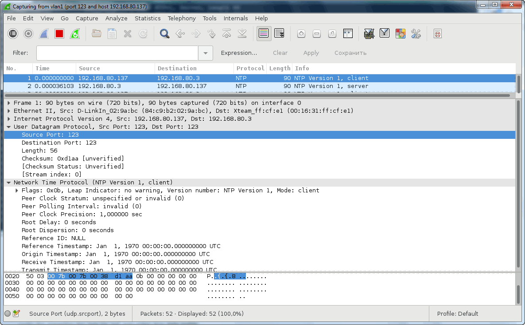Open the filter history dropdown

[205, 53]
